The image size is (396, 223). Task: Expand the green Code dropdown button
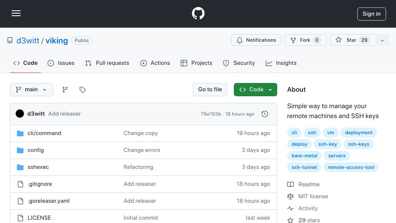pos(255,90)
